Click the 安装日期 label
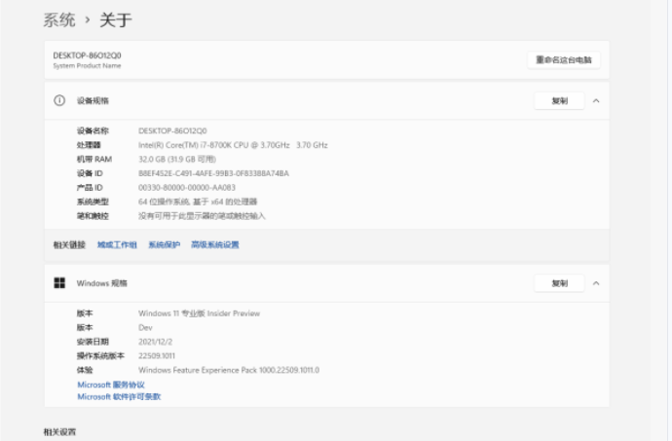The image size is (672, 441). (x=93, y=342)
